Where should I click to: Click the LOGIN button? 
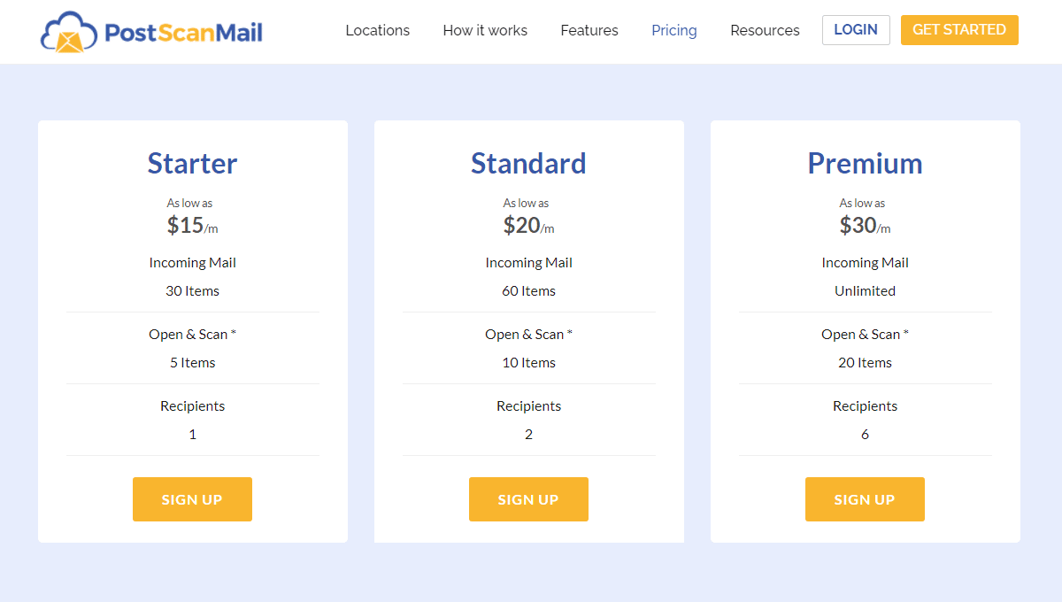click(x=856, y=30)
